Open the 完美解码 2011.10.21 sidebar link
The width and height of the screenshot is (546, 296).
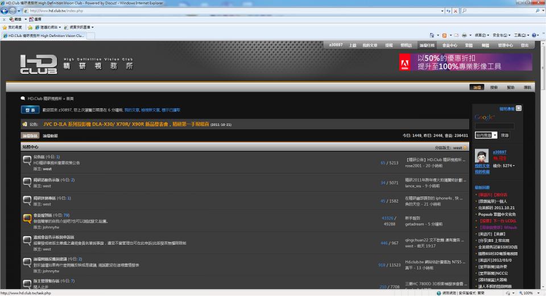point(496,208)
